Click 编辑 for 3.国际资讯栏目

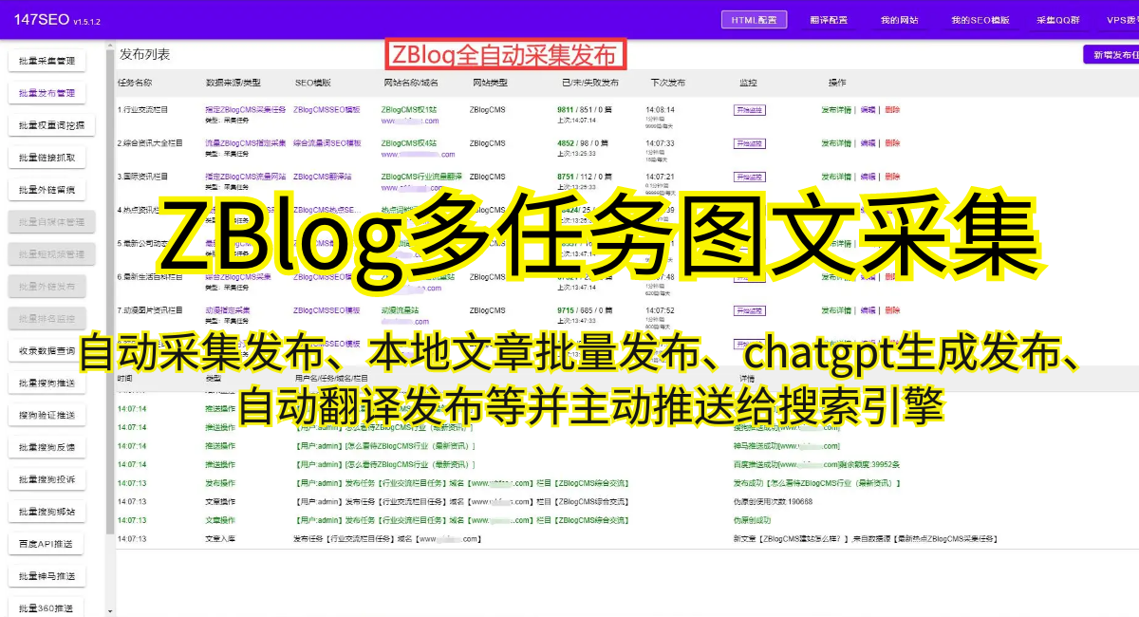[x=868, y=177]
